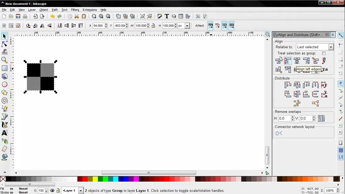
Task: Click the W width input field
Action: point(141,26)
